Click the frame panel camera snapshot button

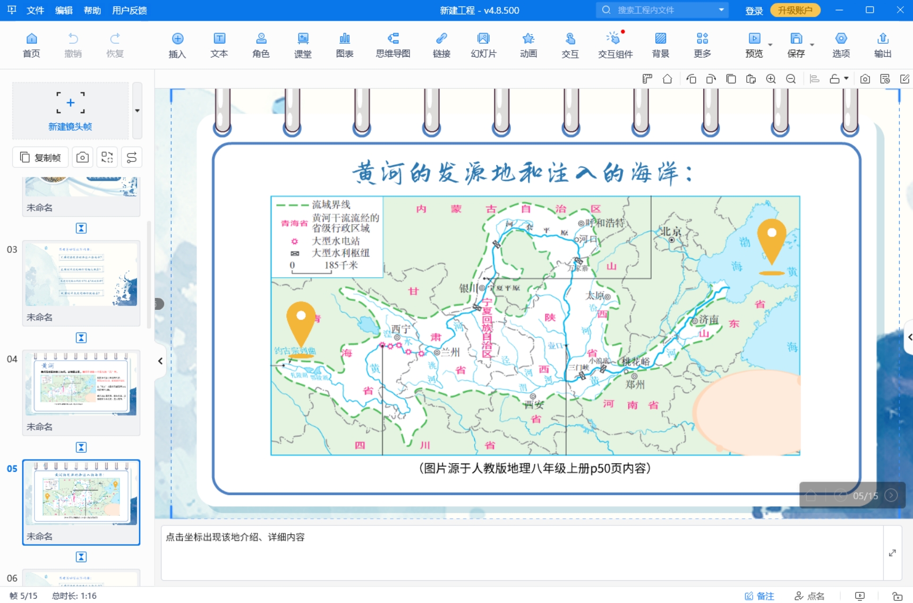pyautogui.click(x=82, y=157)
